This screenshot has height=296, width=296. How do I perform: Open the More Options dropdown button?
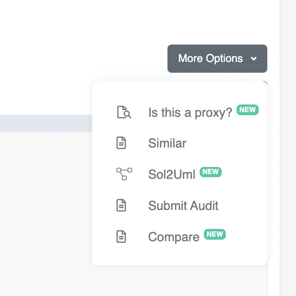click(x=217, y=58)
